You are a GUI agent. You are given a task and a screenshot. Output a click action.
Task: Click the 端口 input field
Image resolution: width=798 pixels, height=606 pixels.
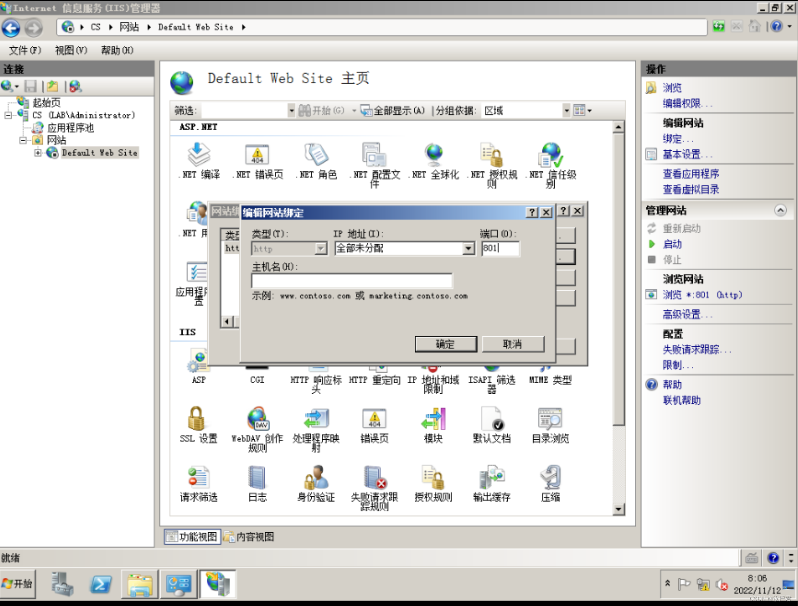coord(500,248)
